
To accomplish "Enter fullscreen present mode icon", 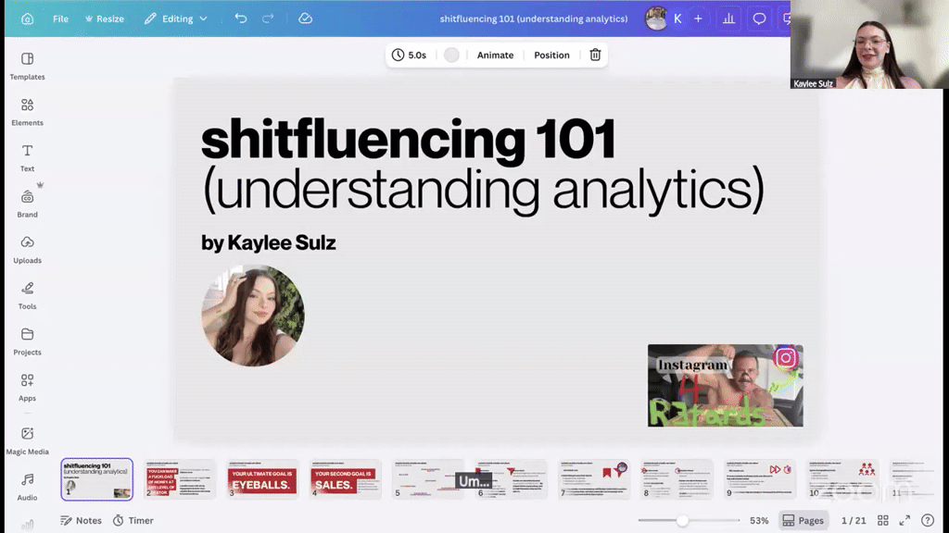I will (905, 520).
